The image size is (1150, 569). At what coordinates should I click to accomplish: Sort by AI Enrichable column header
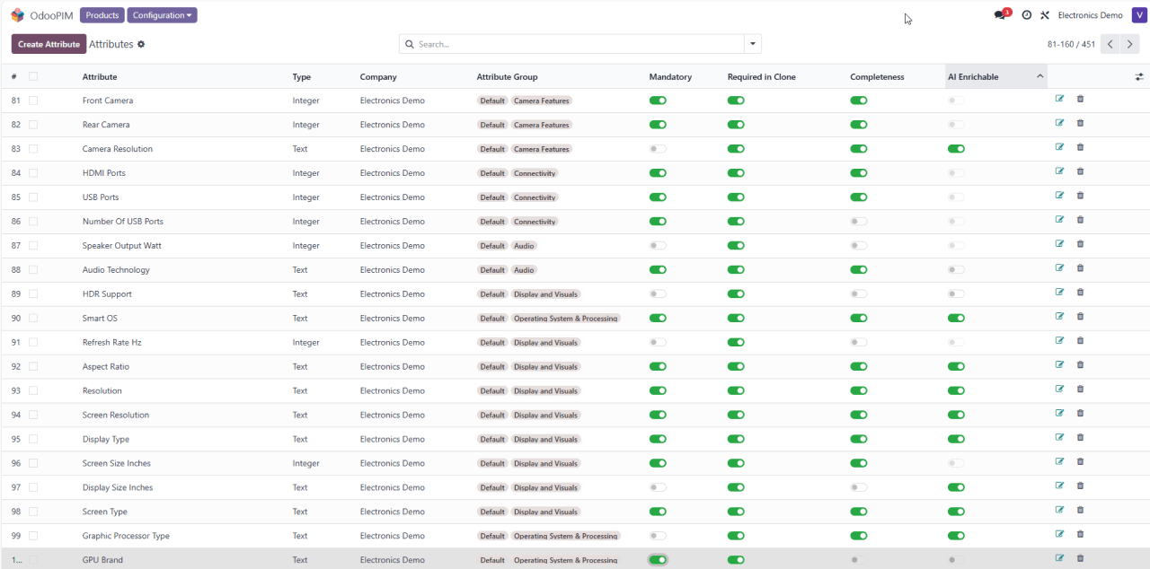coord(973,77)
